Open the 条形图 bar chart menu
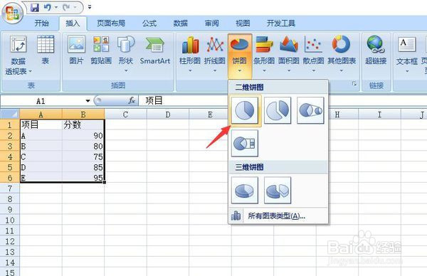The height and width of the screenshot is (276, 427). pyautogui.click(x=264, y=53)
